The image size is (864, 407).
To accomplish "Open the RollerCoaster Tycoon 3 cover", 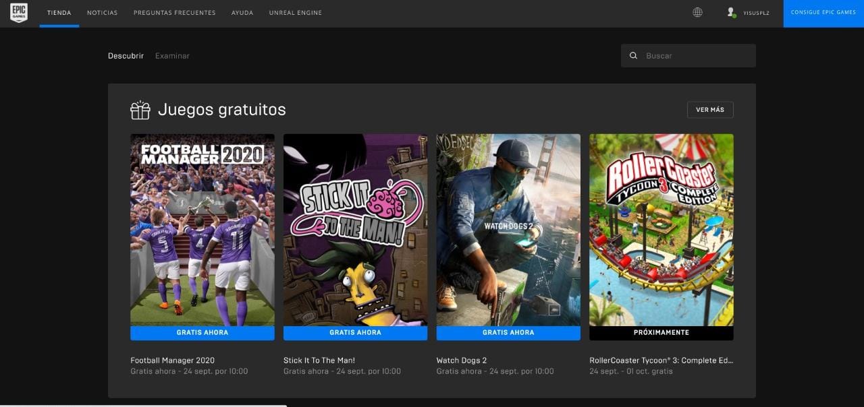I will tap(661, 230).
